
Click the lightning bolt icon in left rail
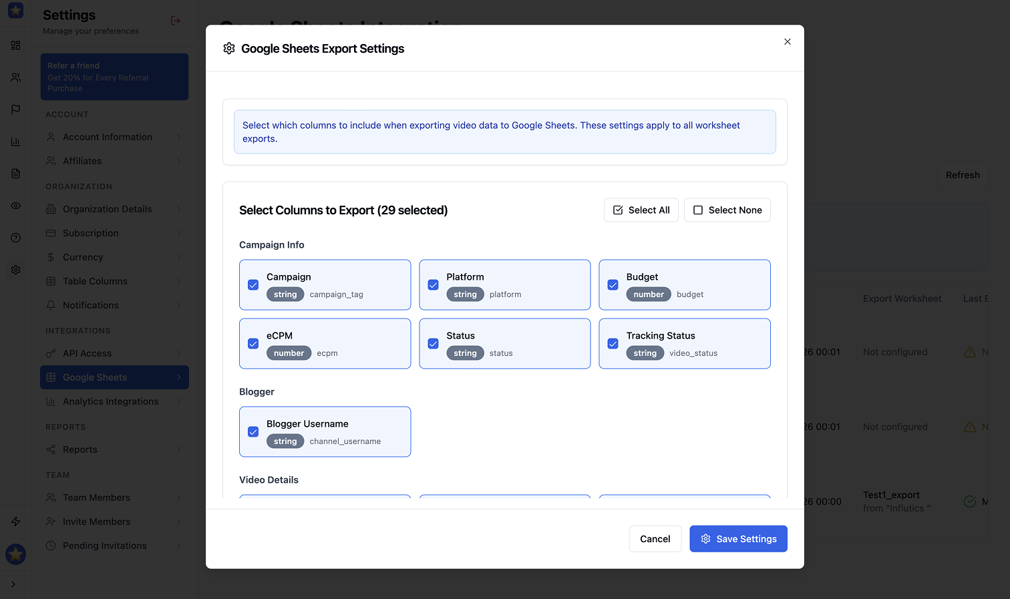click(15, 522)
